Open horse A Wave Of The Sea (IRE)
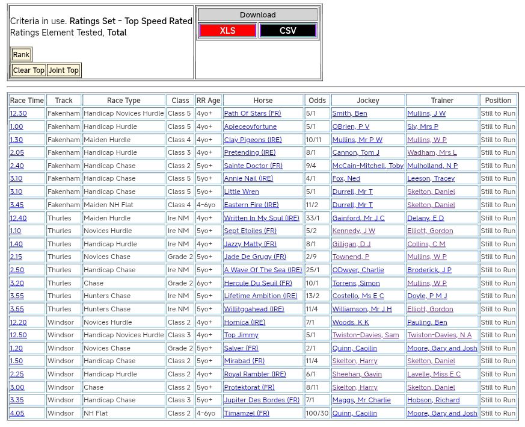 click(x=263, y=270)
